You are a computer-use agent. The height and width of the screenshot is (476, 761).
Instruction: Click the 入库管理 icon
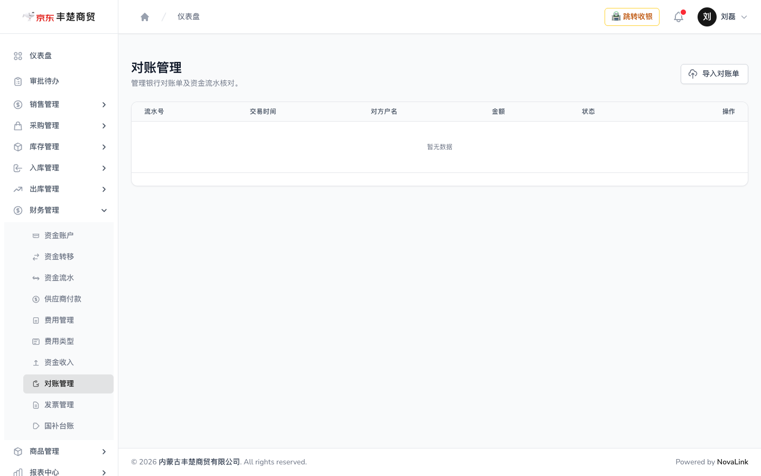[18, 168]
